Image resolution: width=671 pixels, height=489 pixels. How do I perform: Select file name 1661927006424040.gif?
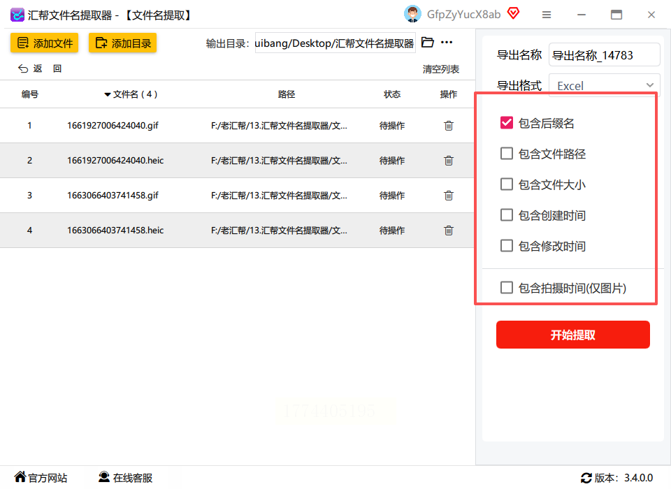pyautogui.click(x=113, y=126)
